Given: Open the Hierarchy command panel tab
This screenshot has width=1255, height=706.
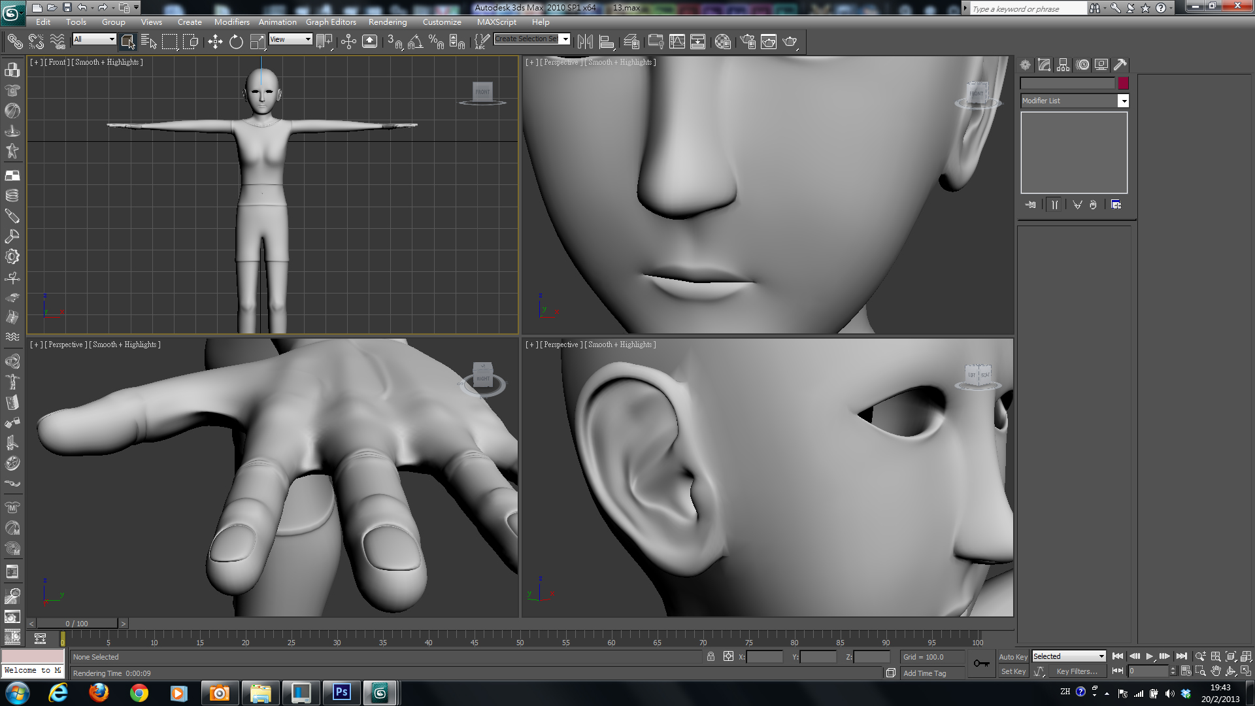Looking at the screenshot, I should [1063, 65].
